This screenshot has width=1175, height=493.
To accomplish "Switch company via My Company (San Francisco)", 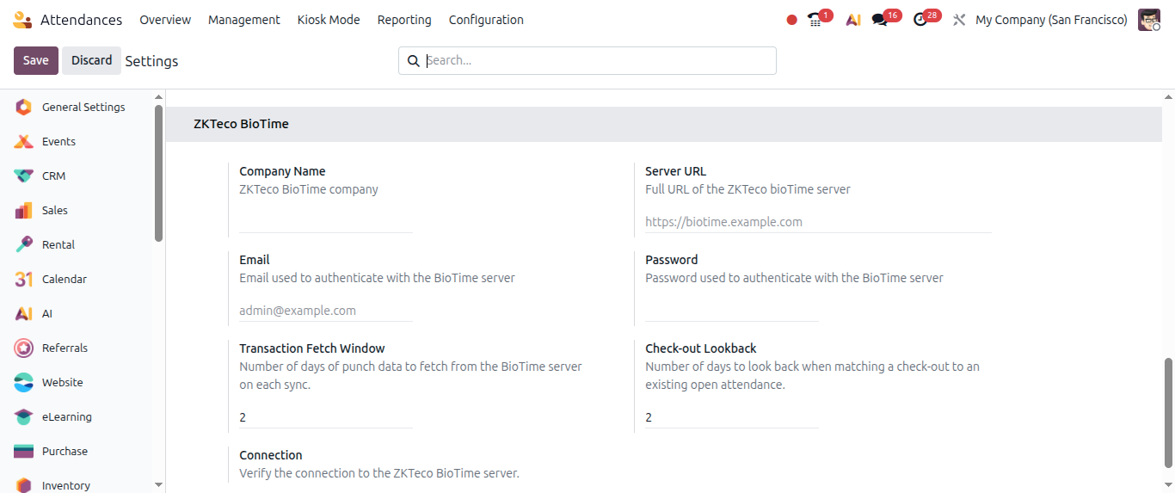I will click(x=1051, y=20).
